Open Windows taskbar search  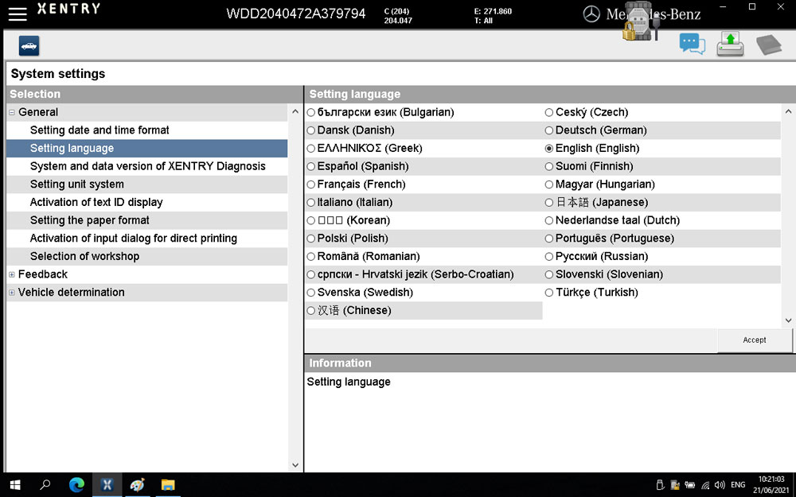[x=45, y=485]
